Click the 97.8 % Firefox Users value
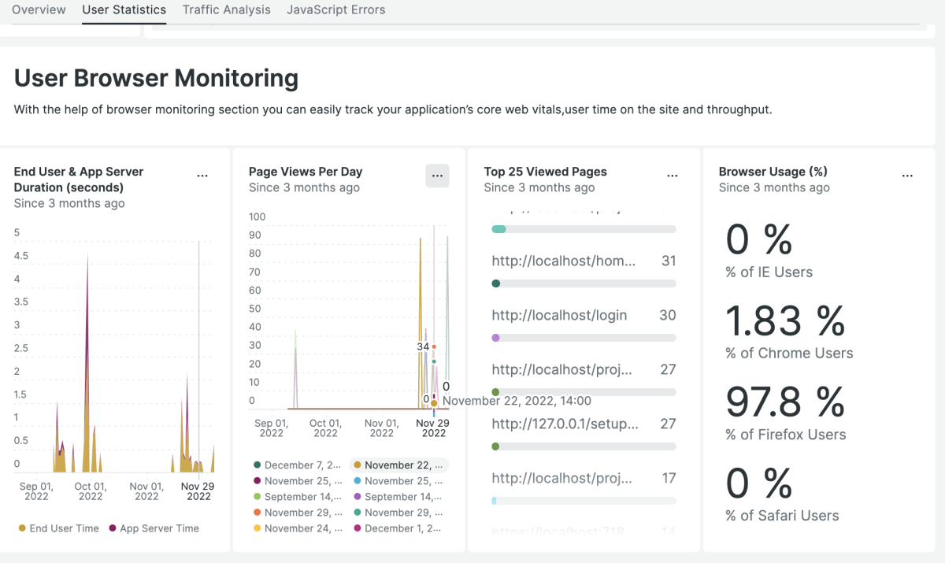Screen dimensions: 945x563 pos(784,402)
